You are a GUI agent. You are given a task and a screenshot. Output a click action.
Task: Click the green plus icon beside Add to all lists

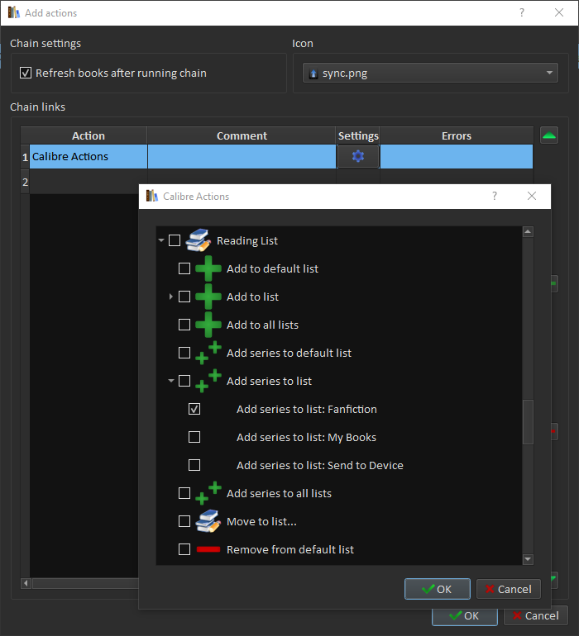[x=208, y=325]
